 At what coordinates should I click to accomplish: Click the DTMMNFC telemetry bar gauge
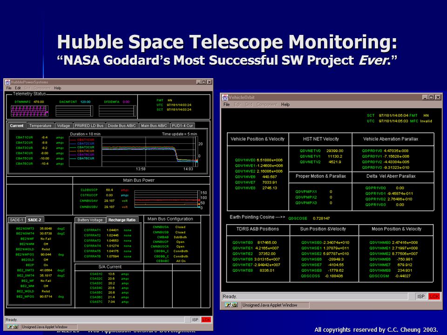(x=29, y=111)
